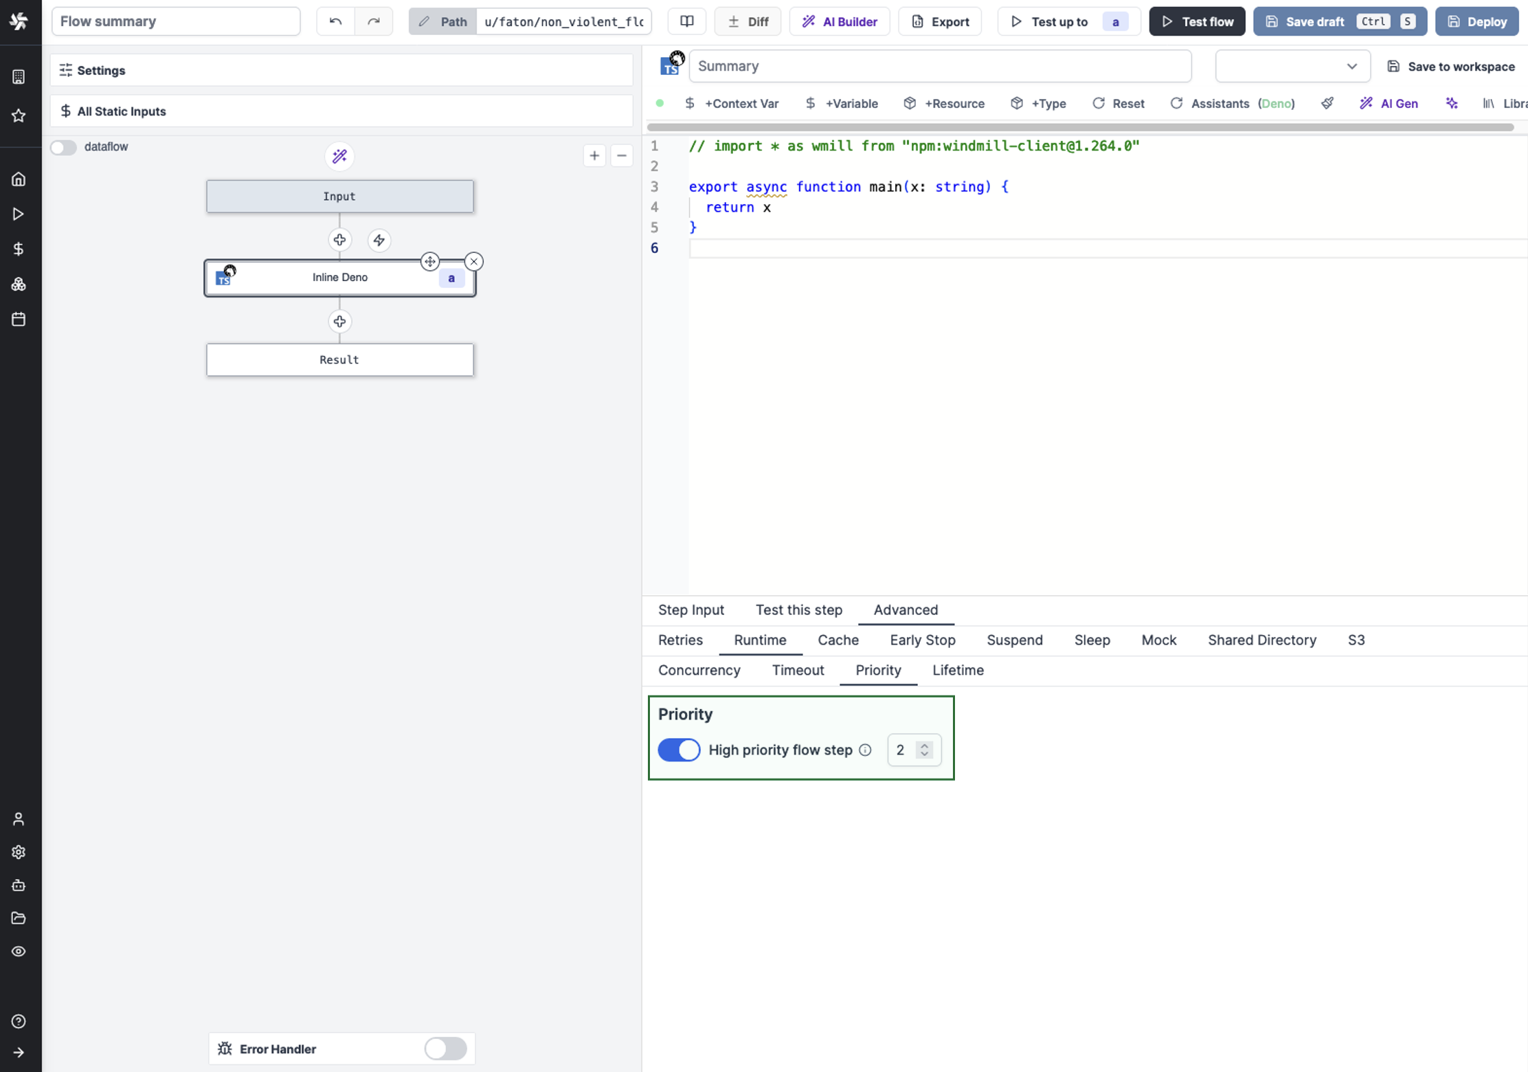Click AI Gen in the code editor toolbar
This screenshot has width=1528, height=1072.
tap(1389, 103)
